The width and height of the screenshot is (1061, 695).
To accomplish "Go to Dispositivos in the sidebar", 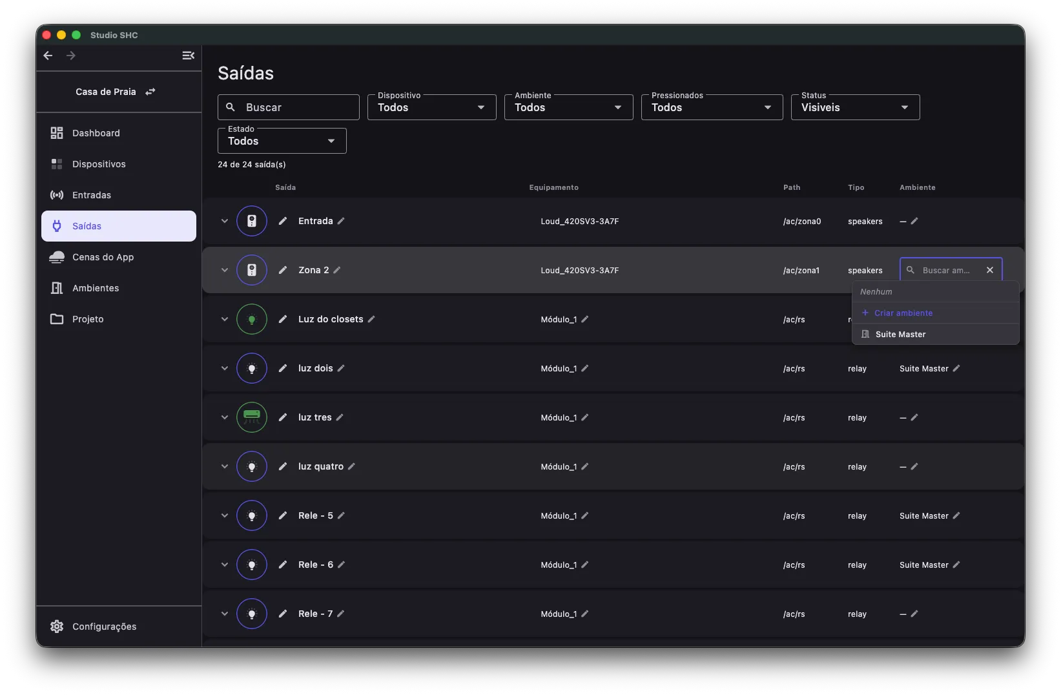I will point(119,164).
